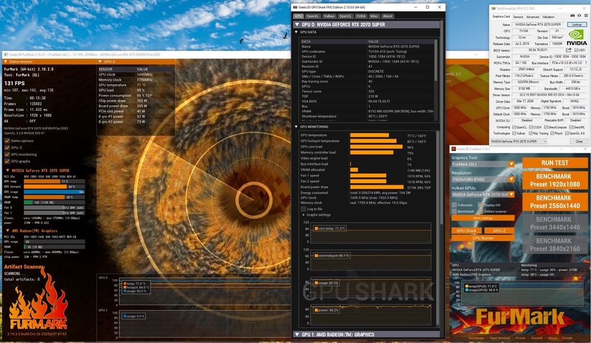
Task: Switch to Misc tab in GPU Shark
Action: pyautogui.click(x=374, y=16)
